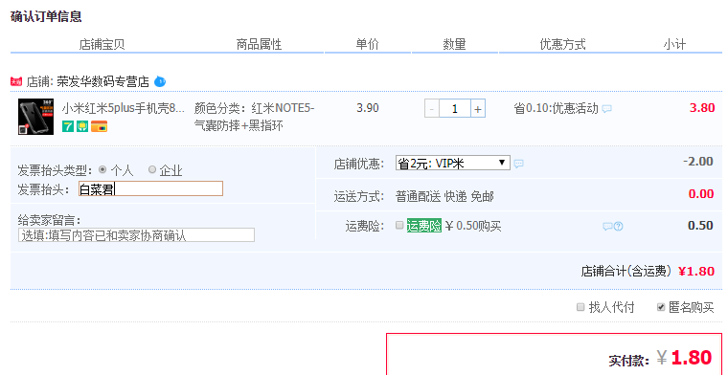Decrease quantity with the minus button
Viewport: 728px width, 375px height.
pos(432,108)
